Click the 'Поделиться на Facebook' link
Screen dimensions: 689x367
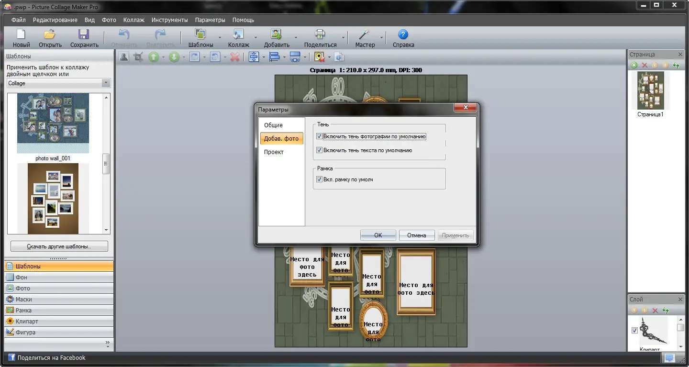tap(51, 357)
